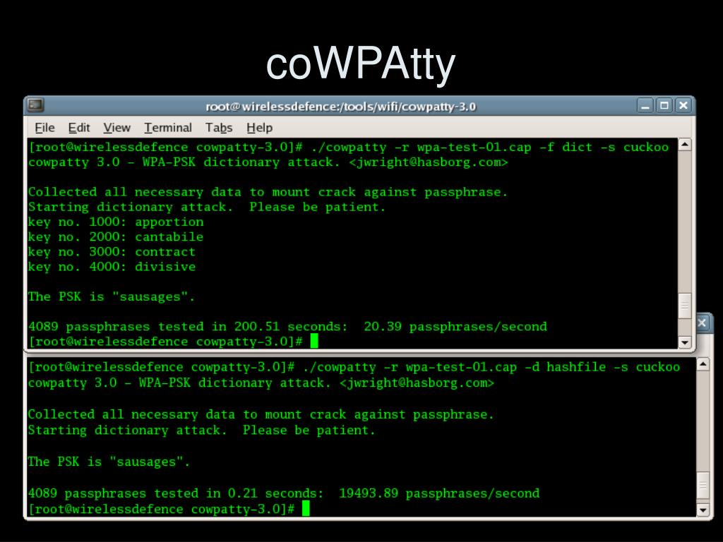Click jwright@hasborg.com in the top terminal

tap(429, 163)
